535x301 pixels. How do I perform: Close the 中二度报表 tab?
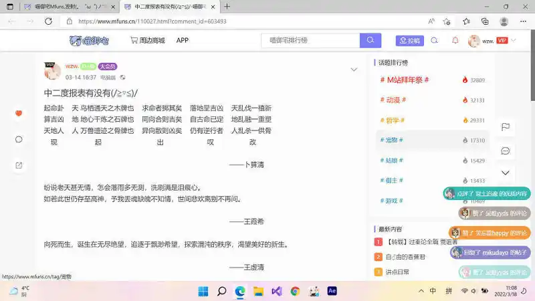point(213,7)
